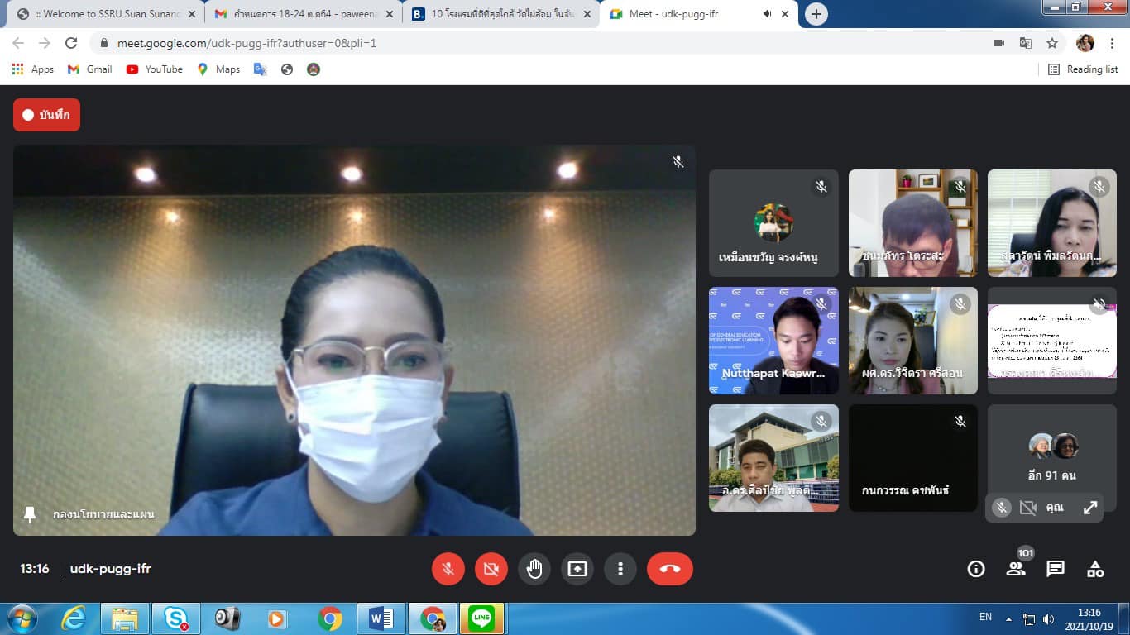Open LINE app from the taskbar
This screenshot has height=635, width=1130.
[481, 618]
